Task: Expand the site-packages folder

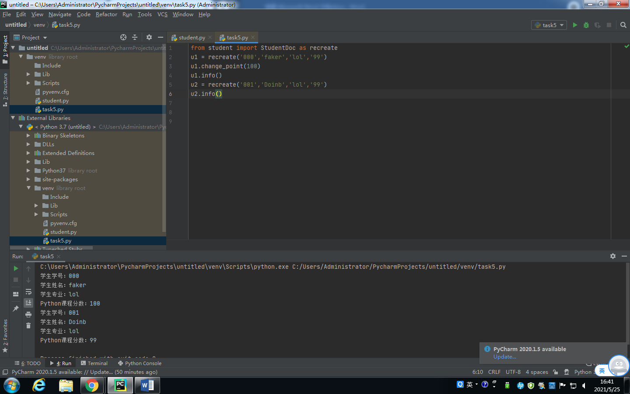Action: click(28, 179)
